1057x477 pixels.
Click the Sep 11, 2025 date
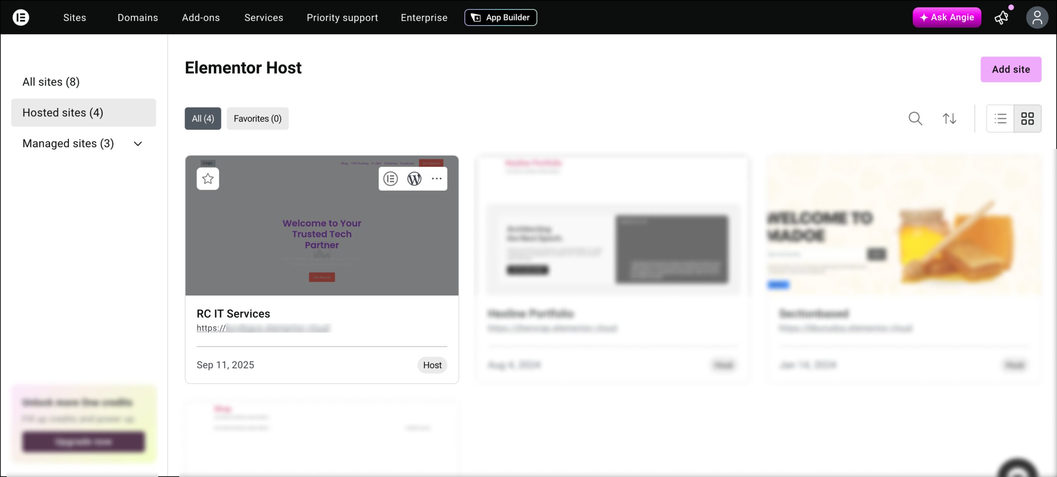[x=225, y=365]
